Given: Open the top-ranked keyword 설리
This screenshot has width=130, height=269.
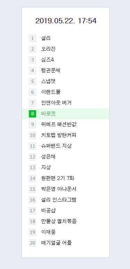Looking at the screenshot, I should click(46, 38).
